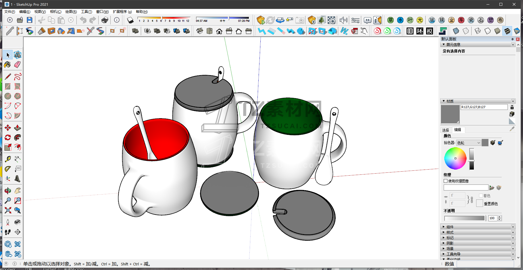Select the Follow Me tool
This screenshot has width=523, height=270.
pyautogui.click(x=18, y=137)
